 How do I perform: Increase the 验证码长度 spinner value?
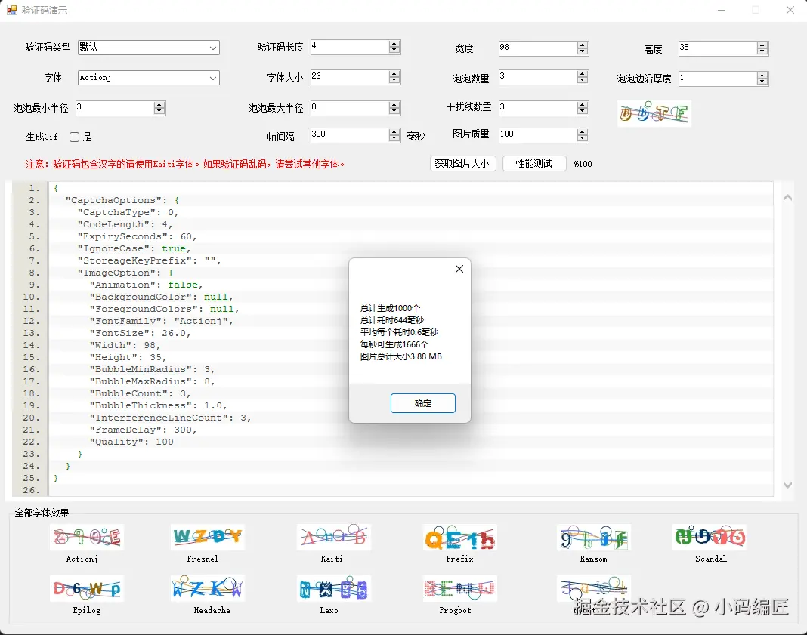click(x=394, y=44)
